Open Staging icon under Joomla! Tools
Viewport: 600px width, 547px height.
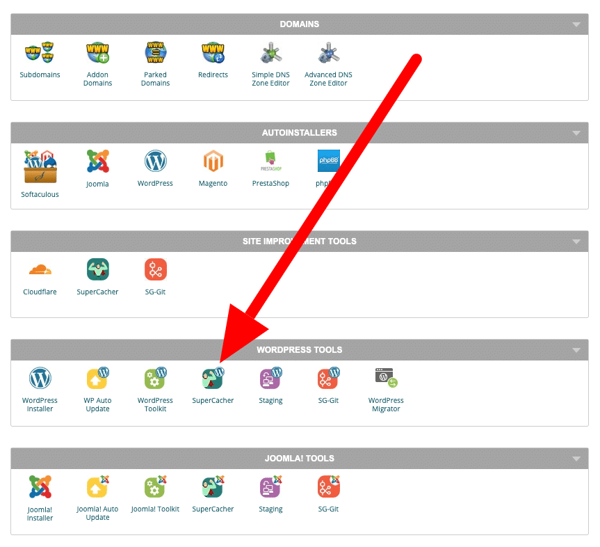click(x=270, y=487)
